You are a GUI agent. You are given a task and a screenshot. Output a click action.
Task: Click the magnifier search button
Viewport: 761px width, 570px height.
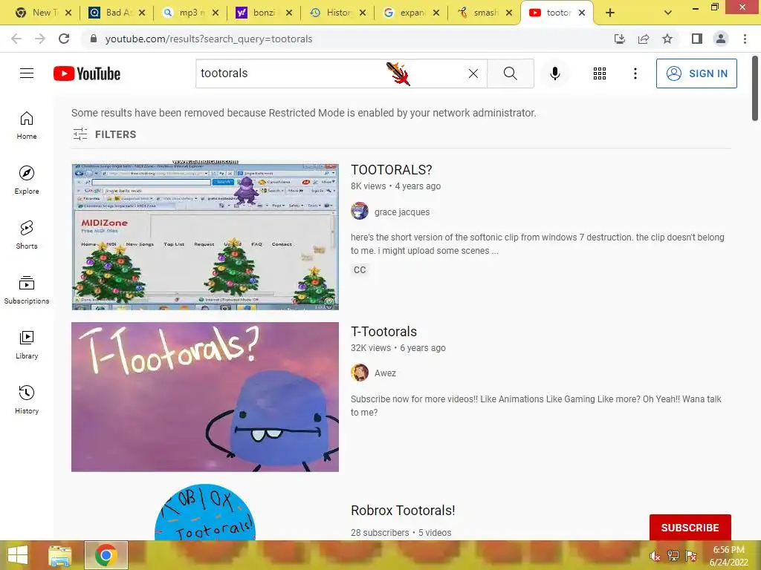point(510,73)
